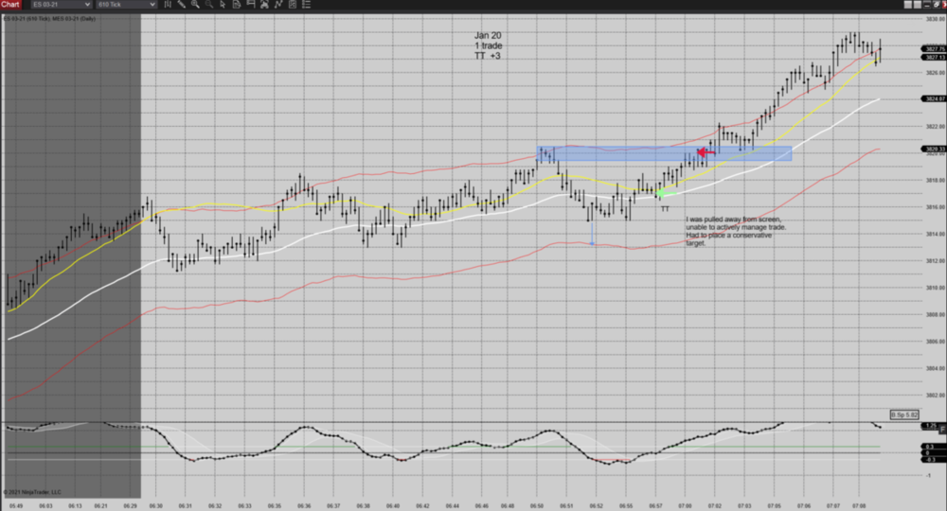The height and width of the screenshot is (511, 947).
Task: Click the zoom in magnifier
Action: pos(195,5)
